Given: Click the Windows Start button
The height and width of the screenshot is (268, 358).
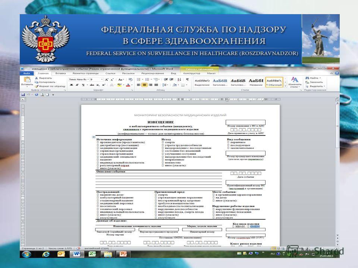Looking at the screenshot, I should click(26, 254).
